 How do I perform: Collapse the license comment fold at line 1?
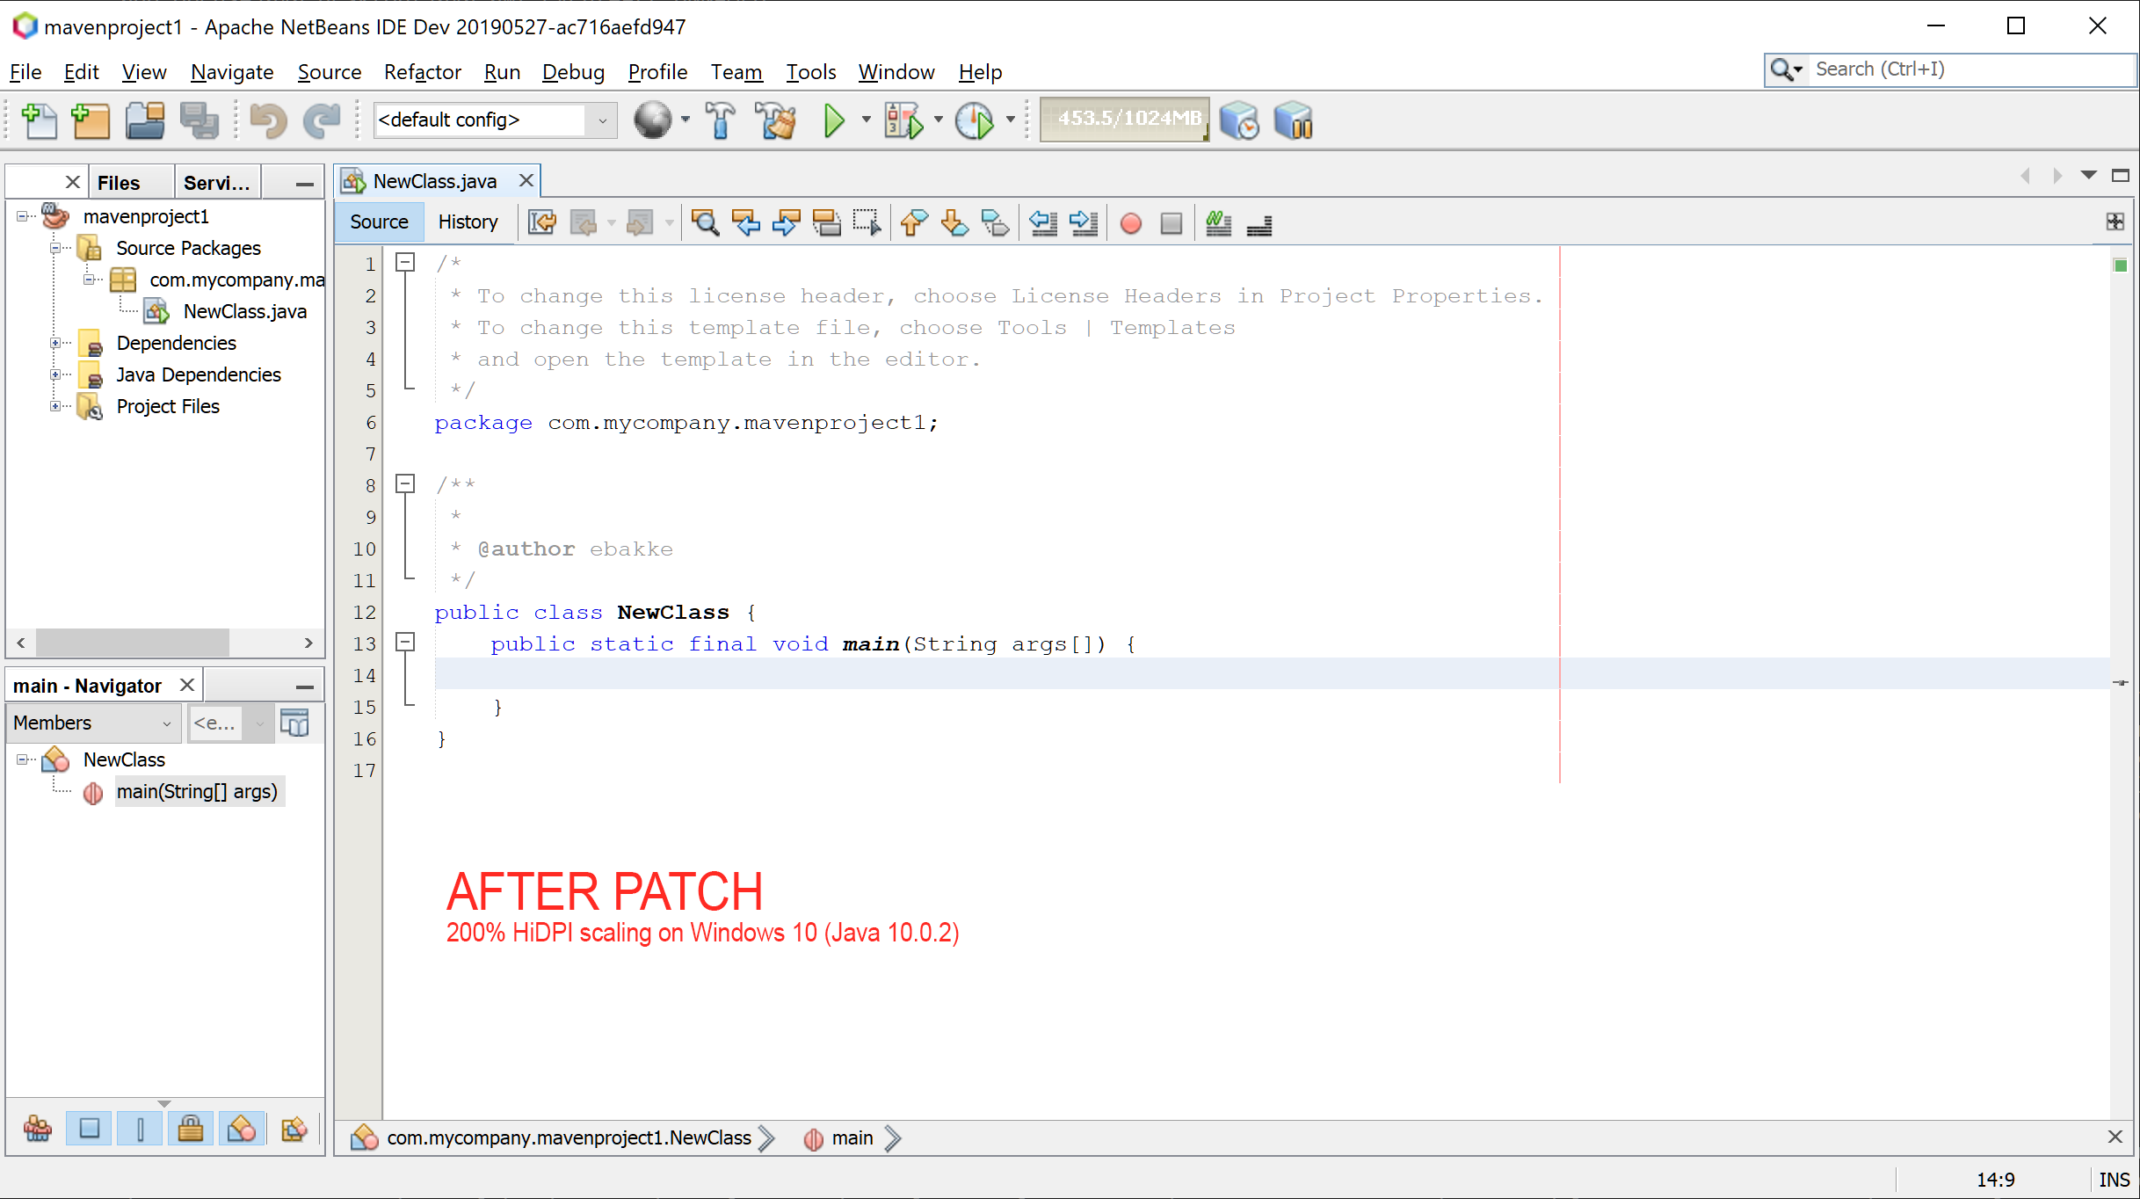point(405,262)
